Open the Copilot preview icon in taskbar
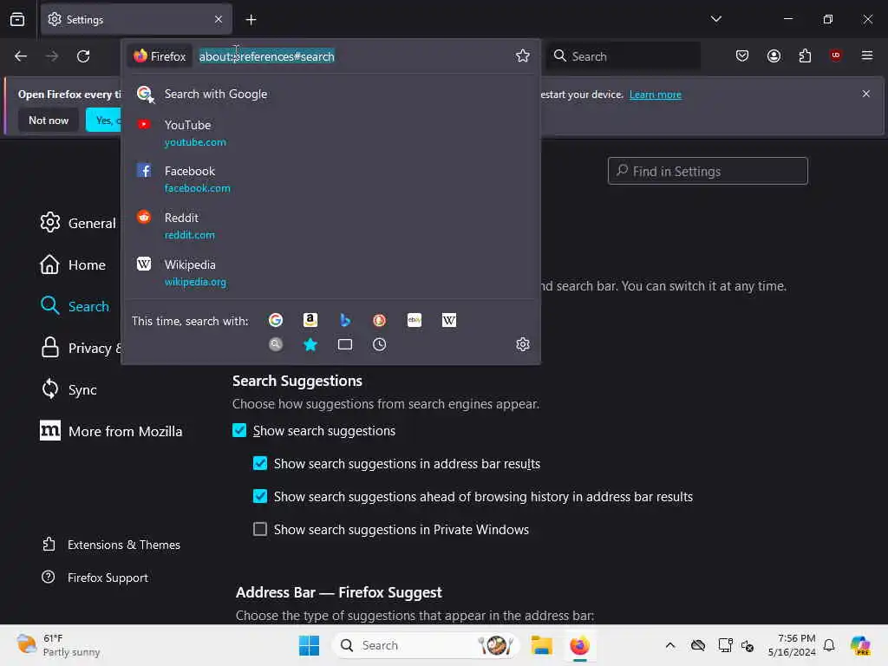 (860, 645)
